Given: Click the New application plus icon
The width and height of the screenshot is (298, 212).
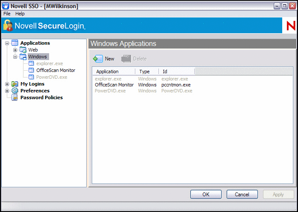Looking at the screenshot, I should click(x=98, y=59).
